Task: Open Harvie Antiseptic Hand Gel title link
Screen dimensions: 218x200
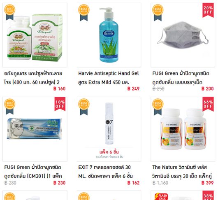Action: 109,78
